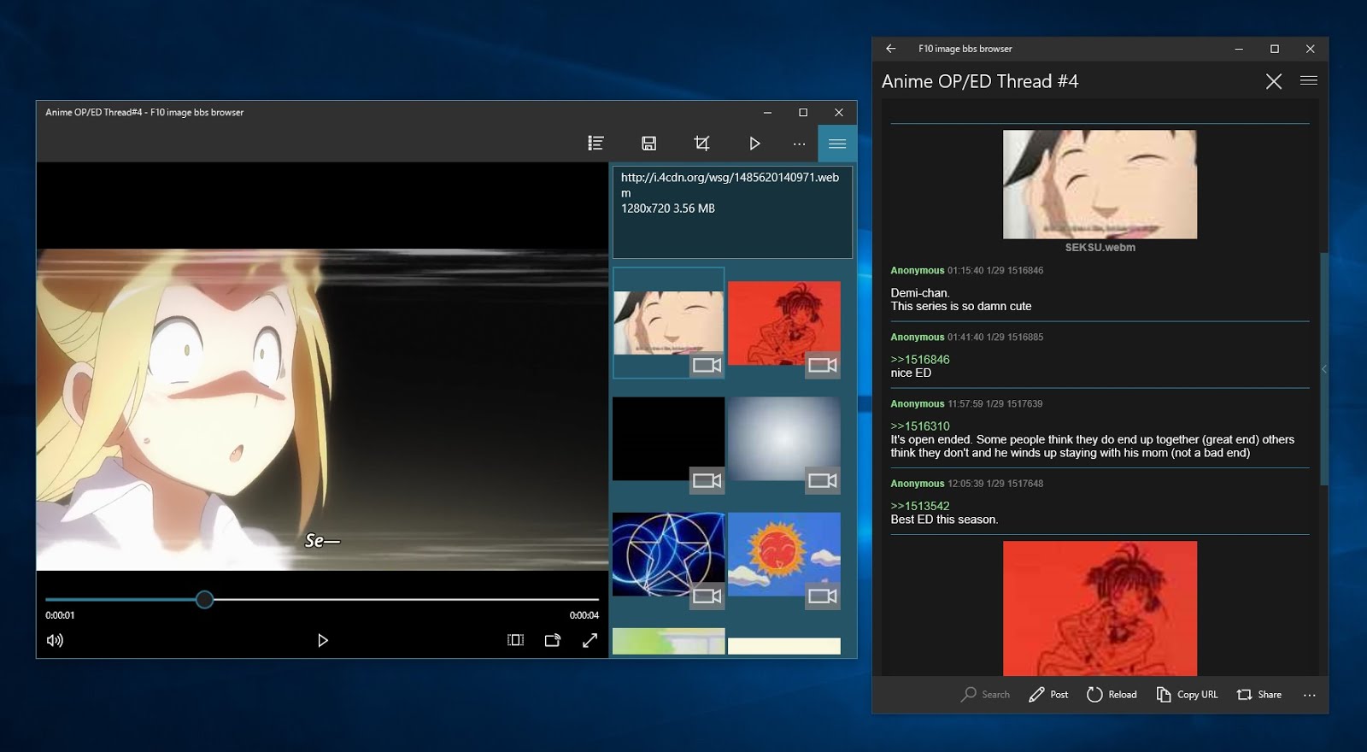The image size is (1367, 752).
Task: Click the "nice ED" comment text
Action: tap(911, 373)
